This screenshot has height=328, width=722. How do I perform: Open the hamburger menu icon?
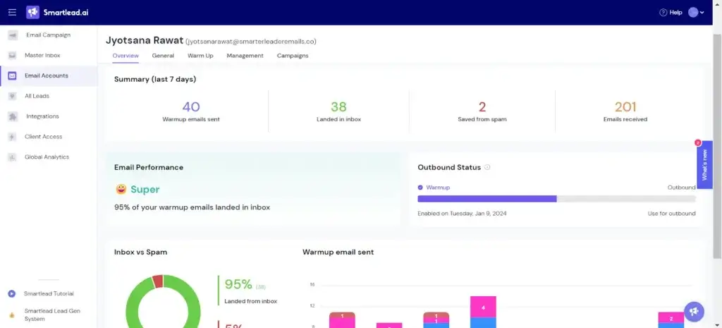point(13,13)
